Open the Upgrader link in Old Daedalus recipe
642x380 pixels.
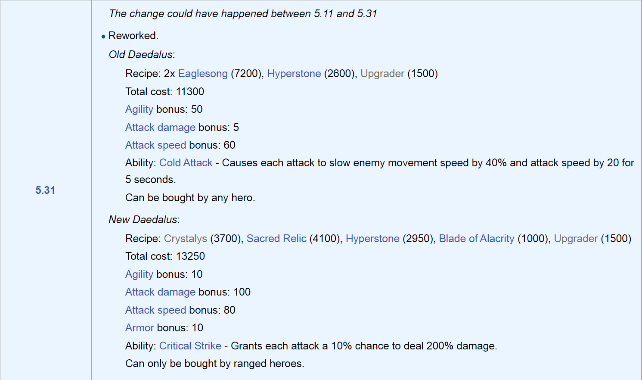[382, 74]
